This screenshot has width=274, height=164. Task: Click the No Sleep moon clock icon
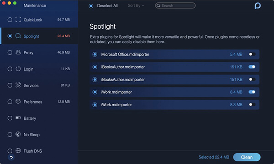tap(18, 134)
